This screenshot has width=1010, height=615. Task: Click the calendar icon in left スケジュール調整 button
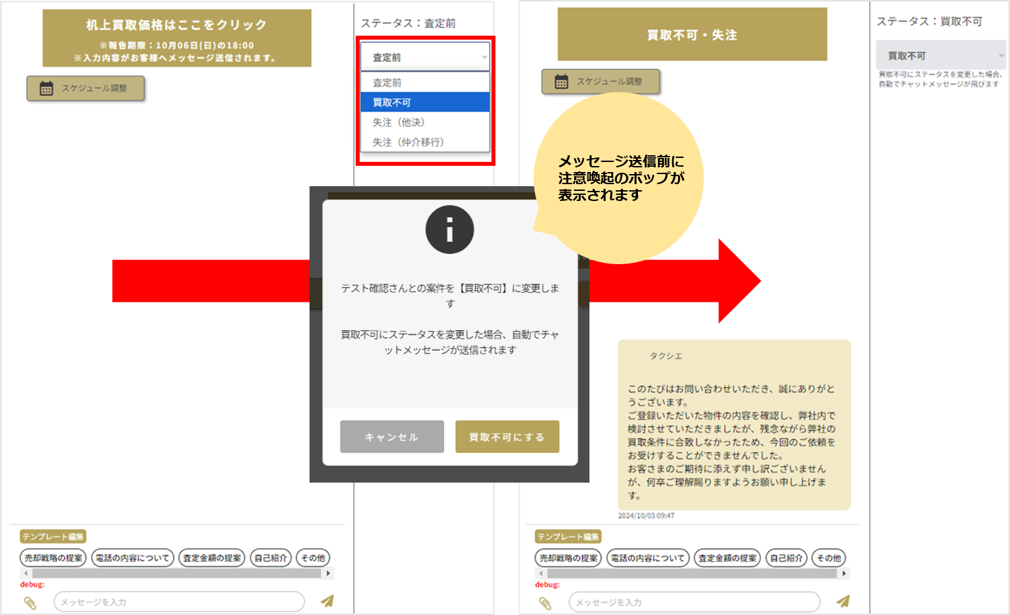46,88
